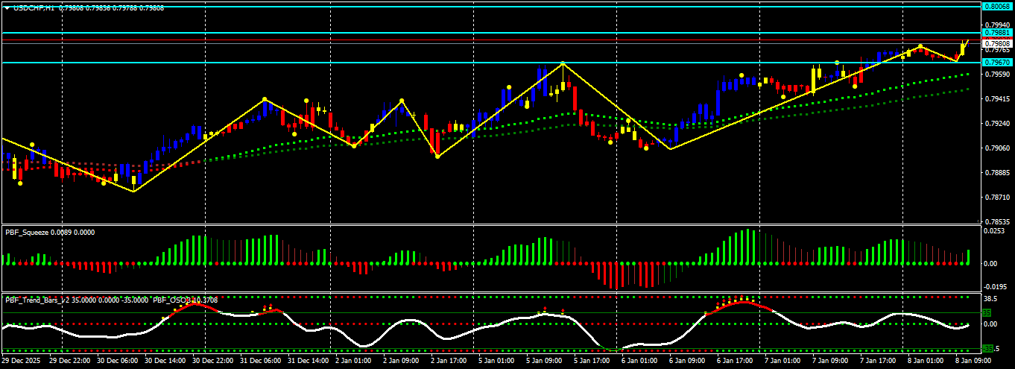This screenshot has width=1015, height=369.
Task: Click the 2 Jan 01:00 time label
Action: (x=355, y=361)
